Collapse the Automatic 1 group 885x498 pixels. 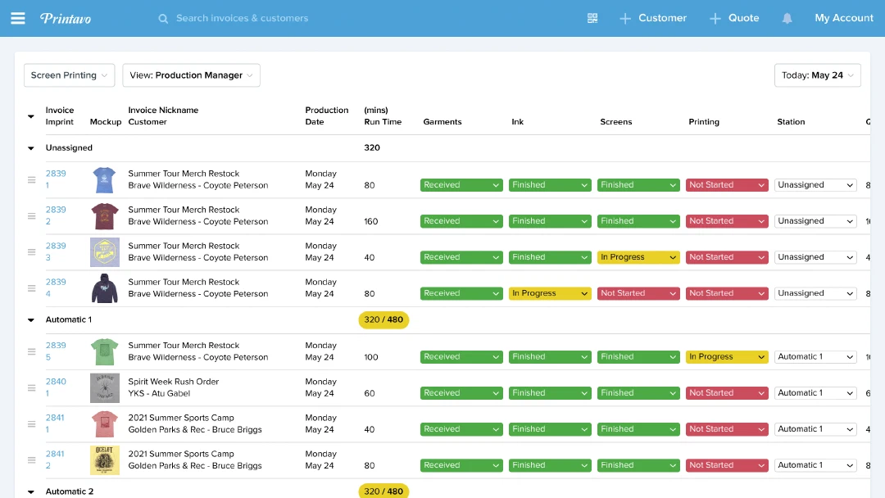(31, 319)
